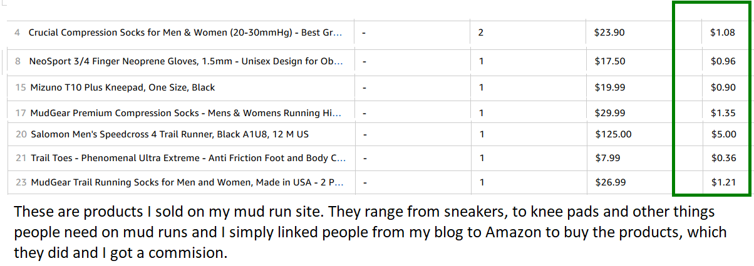Click the $23.90 price cell
Image resolution: width=754 pixels, height=266 pixels.
click(609, 32)
